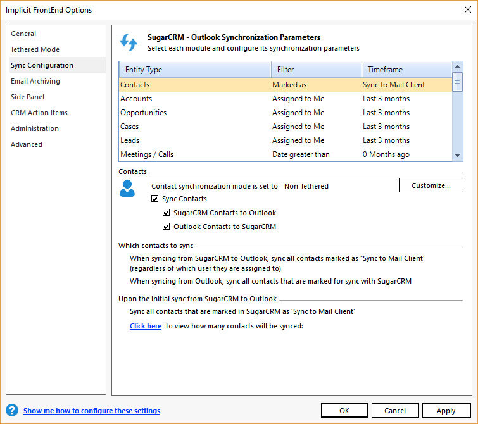Viewport: 478px width, 424px height.
Task: Switch to Email Archiving settings
Action: 35,81
